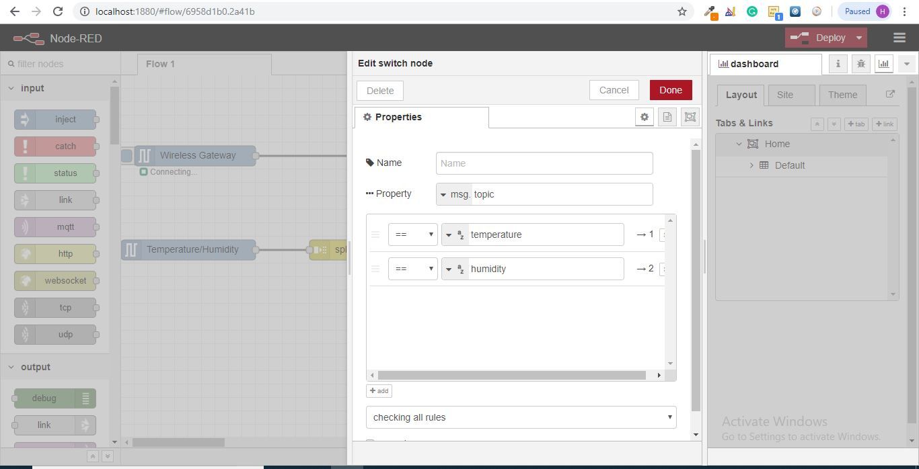
Task: Toggle the Wireless Gateway node button
Action: [x=126, y=155]
